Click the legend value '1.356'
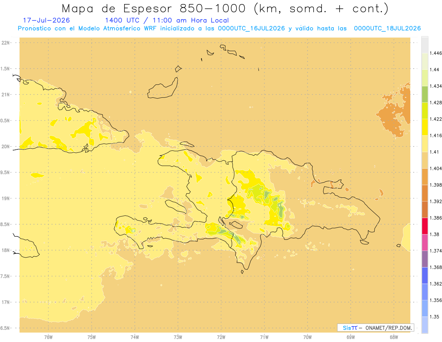The width and height of the screenshot is (442, 342). 436,300
